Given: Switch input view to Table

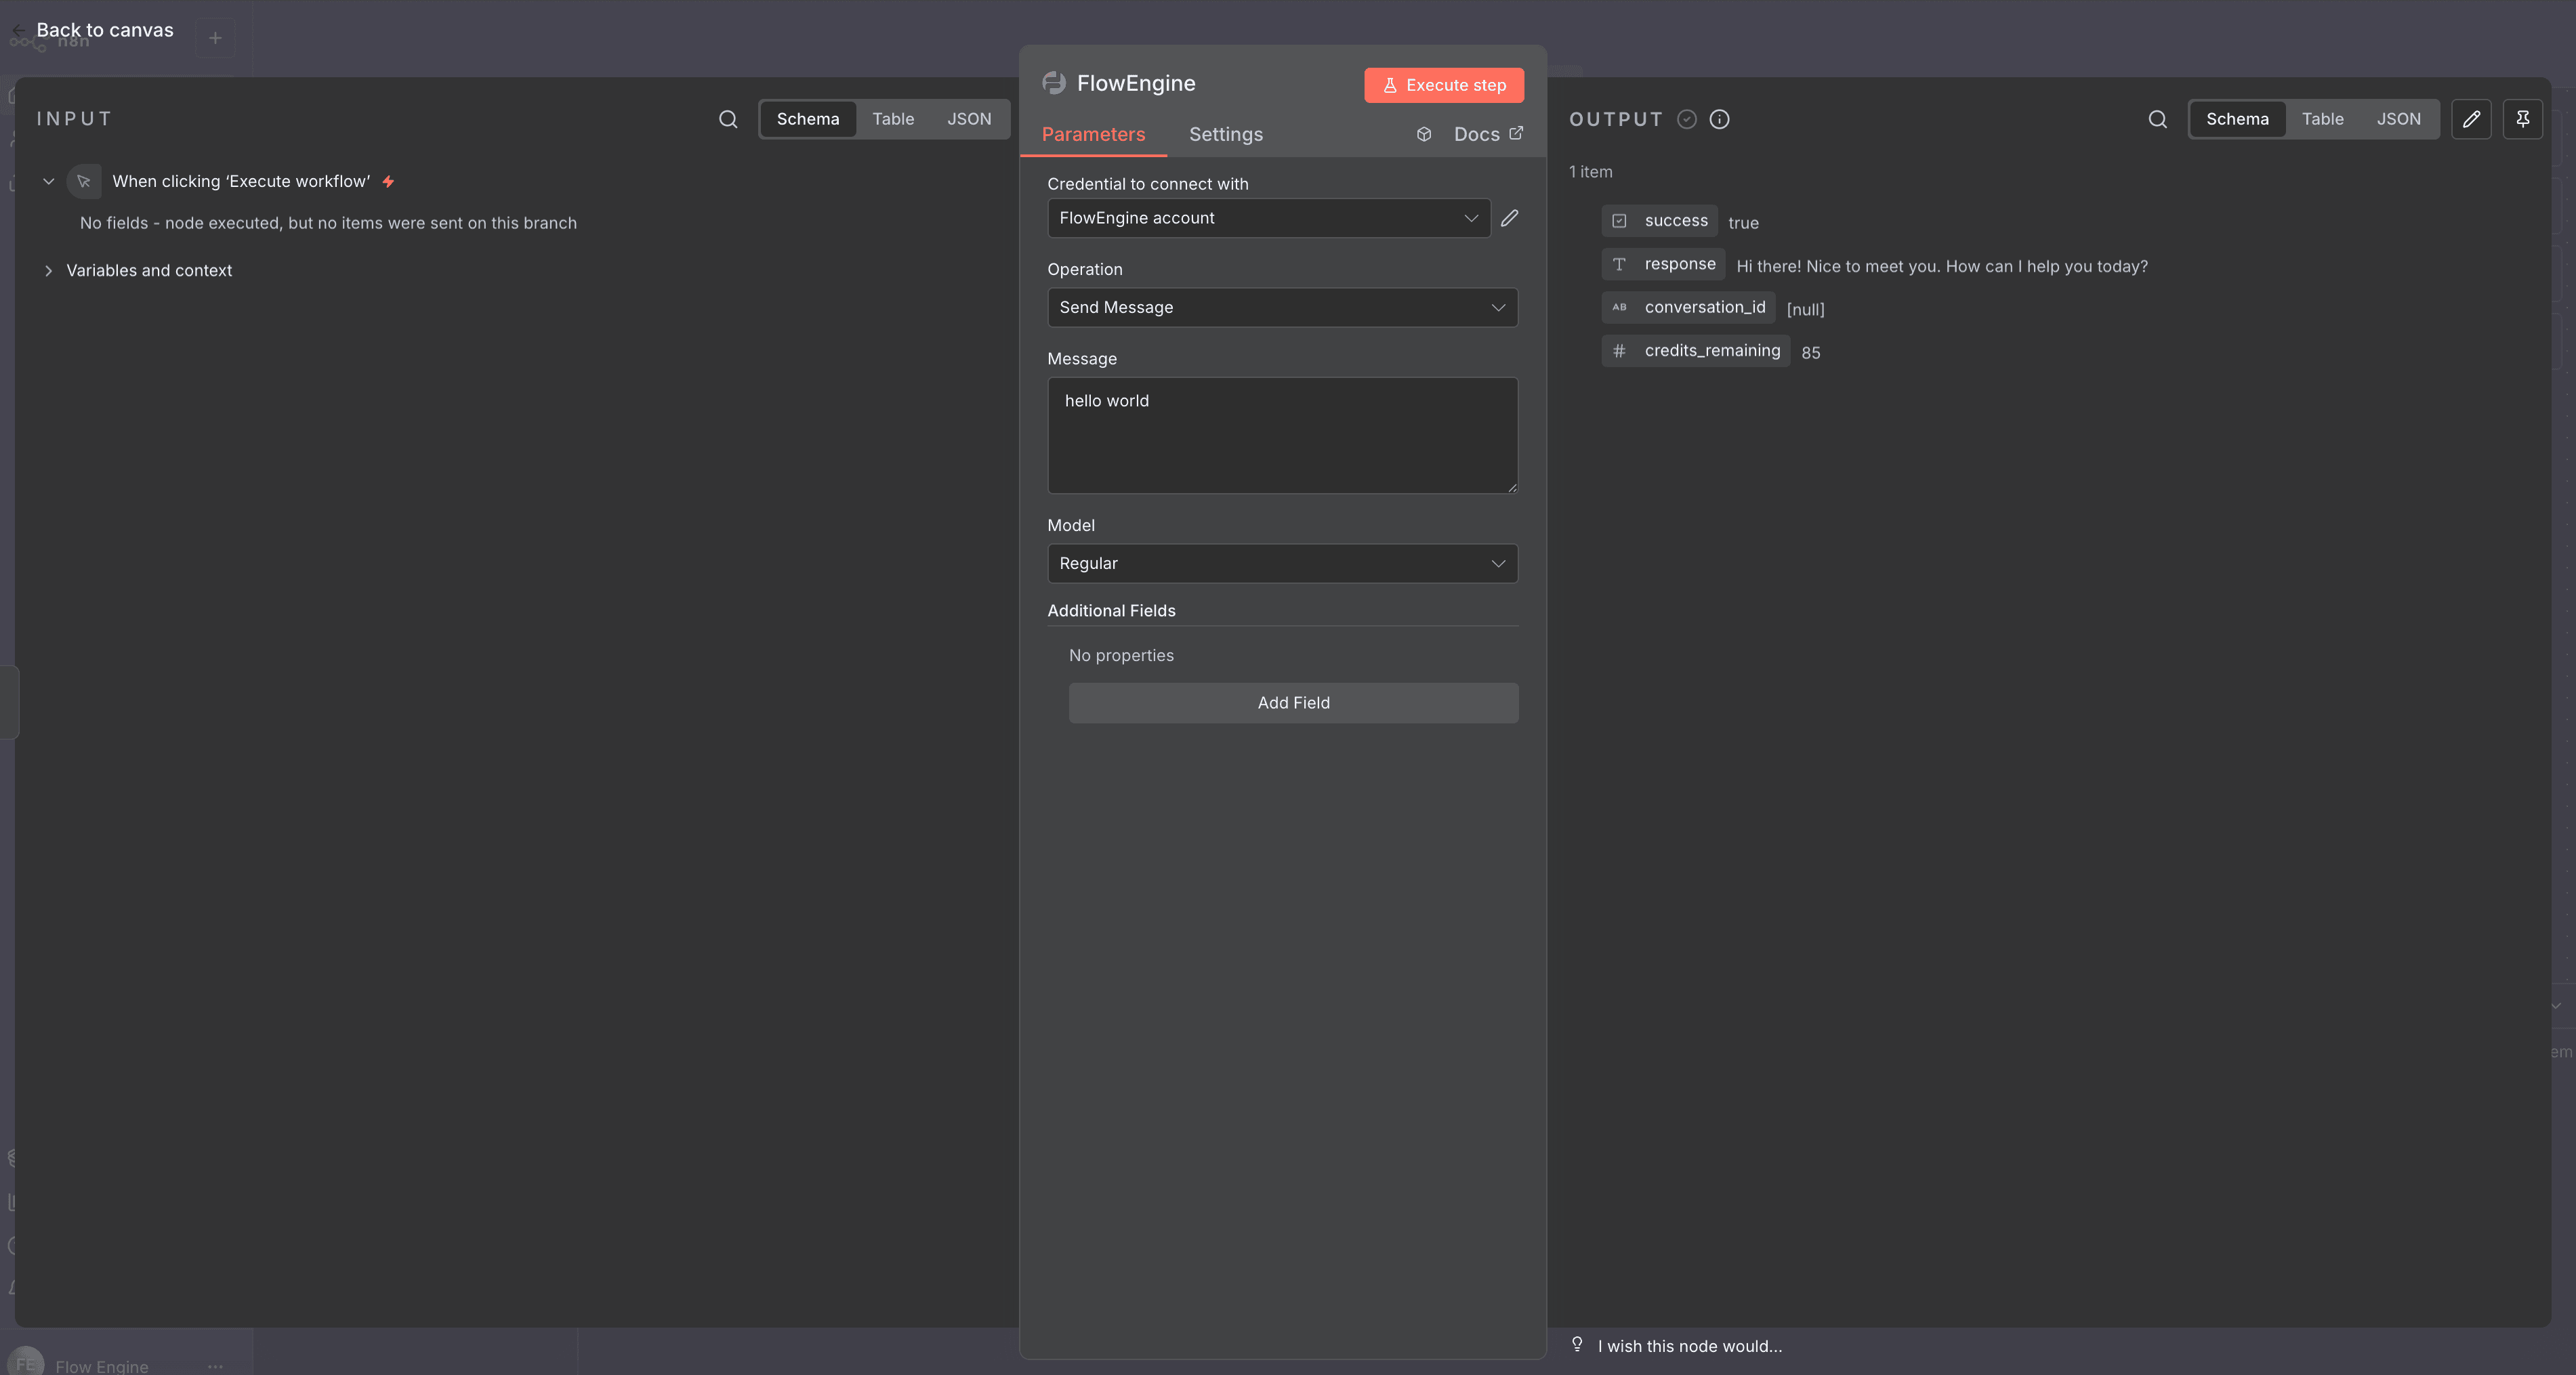Looking at the screenshot, I should pos(893,119).
